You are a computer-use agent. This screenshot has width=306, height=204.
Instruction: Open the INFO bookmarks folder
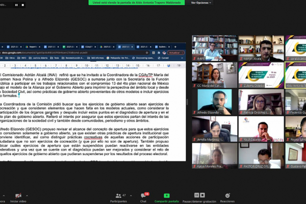(22, 58)
